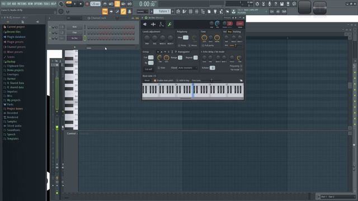This screenshot has width=358, height=201.
Task: Click the render to audio icon
Action: click(x=288, y=4)
